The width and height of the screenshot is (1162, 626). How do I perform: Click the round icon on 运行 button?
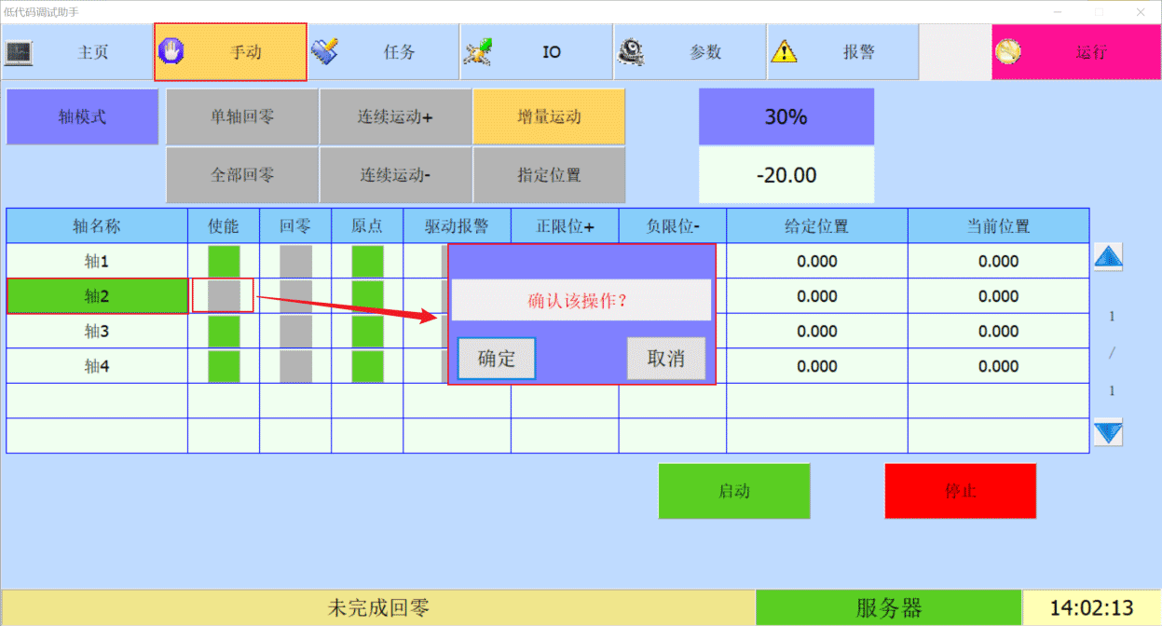coord(1008,52)
